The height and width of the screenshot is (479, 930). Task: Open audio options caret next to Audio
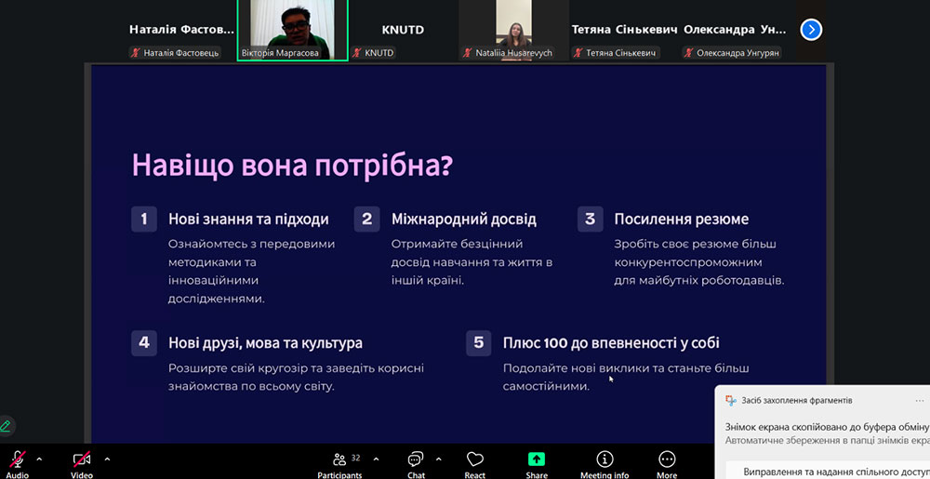coord(39,459)
